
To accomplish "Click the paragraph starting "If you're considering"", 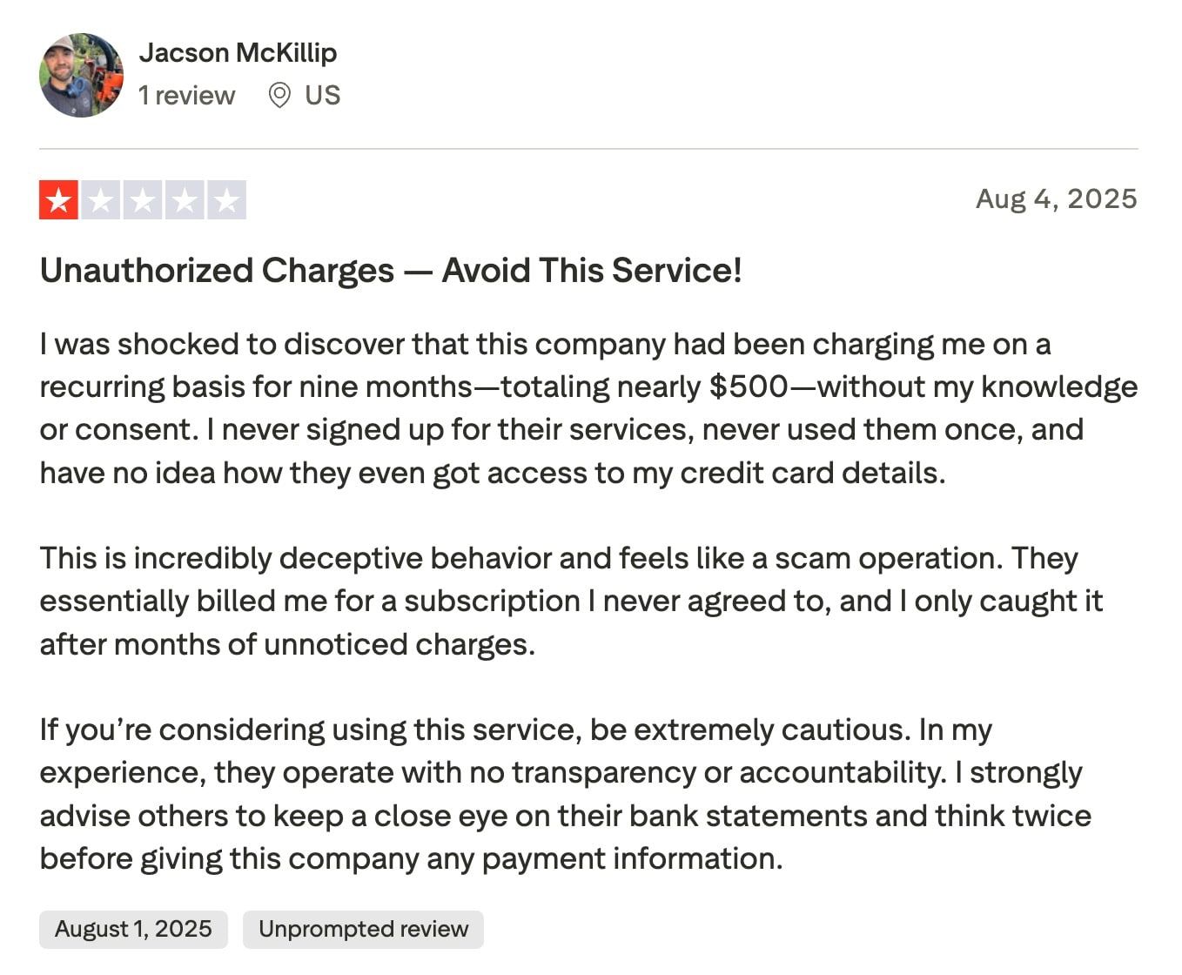I will point(565,794).
